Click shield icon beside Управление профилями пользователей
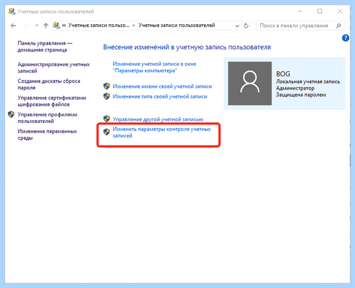This screenshot has height=288, width=355. click(11, 114)
